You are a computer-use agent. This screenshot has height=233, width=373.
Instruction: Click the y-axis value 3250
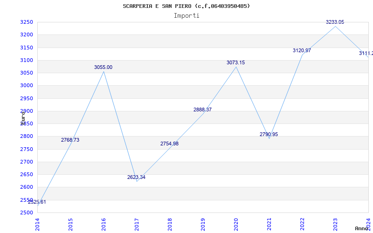(27, 22)
